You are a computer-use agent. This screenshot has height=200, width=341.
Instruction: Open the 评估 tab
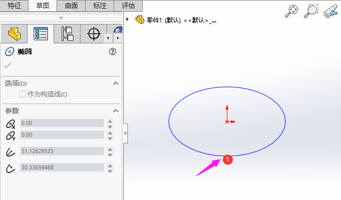tap(128, 6)
